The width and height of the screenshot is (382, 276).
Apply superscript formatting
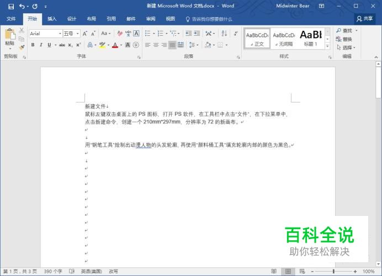pyautogui.click(x=78, y=45)
